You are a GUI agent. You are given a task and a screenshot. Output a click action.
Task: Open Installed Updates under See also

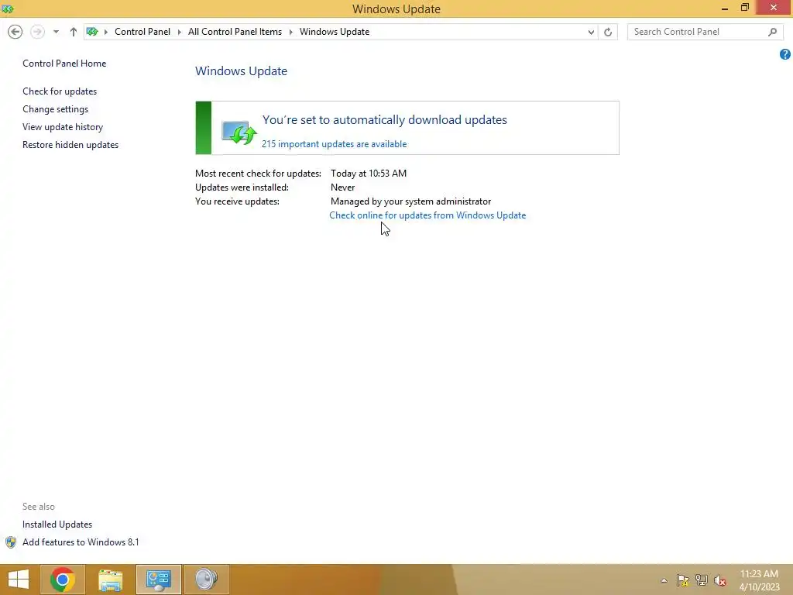point(57,524)
